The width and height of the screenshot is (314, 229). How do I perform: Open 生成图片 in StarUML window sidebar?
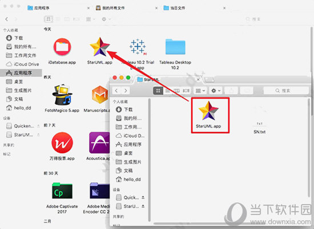tap(129, 162)
